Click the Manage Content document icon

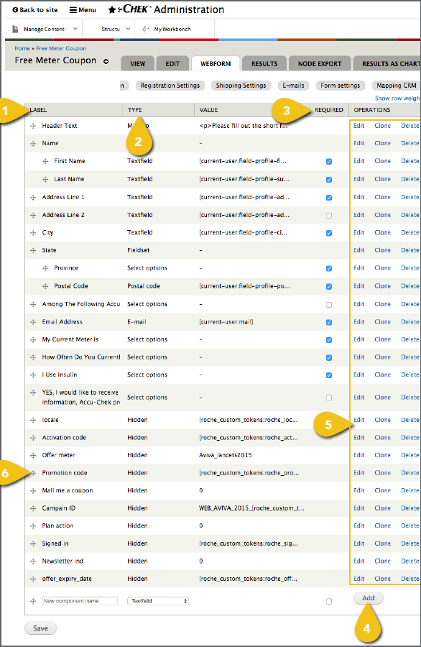click(x=15, y=29)
